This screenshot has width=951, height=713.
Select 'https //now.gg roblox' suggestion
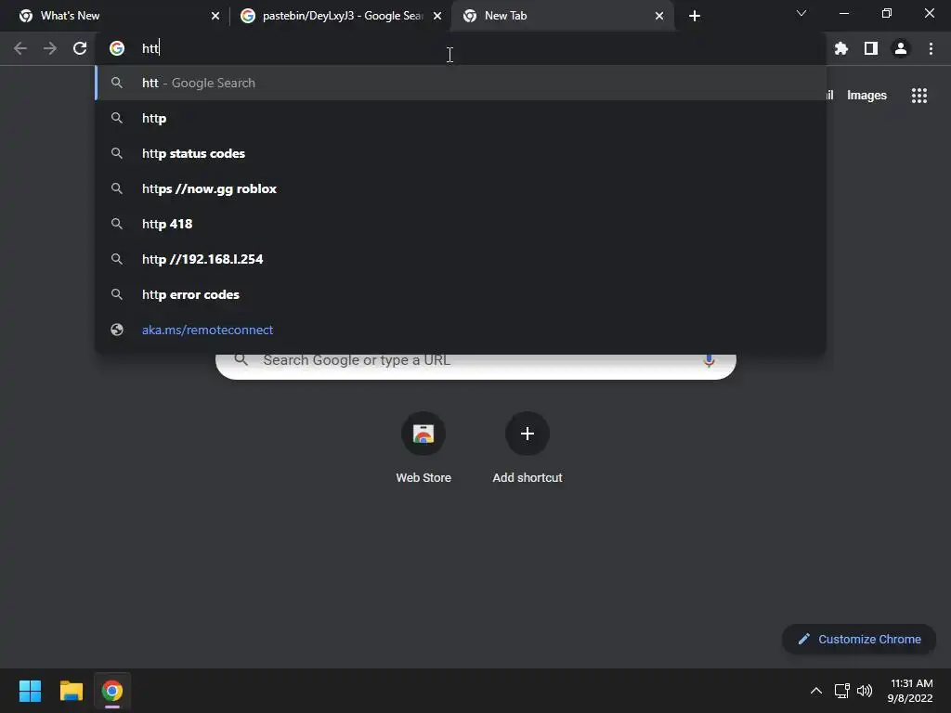click(461, 188)
